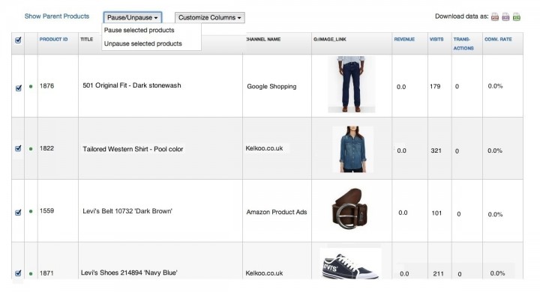Click green status dot for product 1822
Image resolution: width=540 pixels, height=292 pixels.
tap(31, 149)
